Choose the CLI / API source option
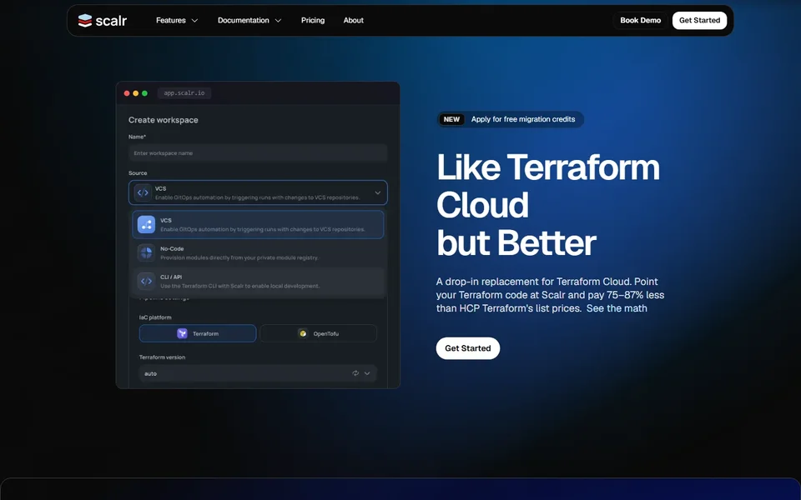Viewport: 801px width, 500px height. click(258, 281)
